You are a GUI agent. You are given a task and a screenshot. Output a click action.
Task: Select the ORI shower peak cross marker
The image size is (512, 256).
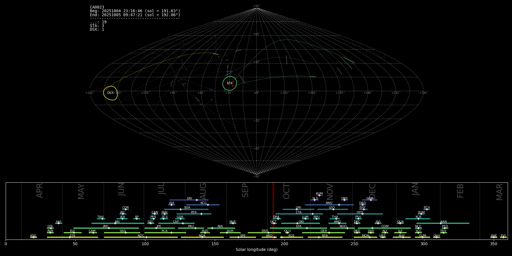click(297, 223)
